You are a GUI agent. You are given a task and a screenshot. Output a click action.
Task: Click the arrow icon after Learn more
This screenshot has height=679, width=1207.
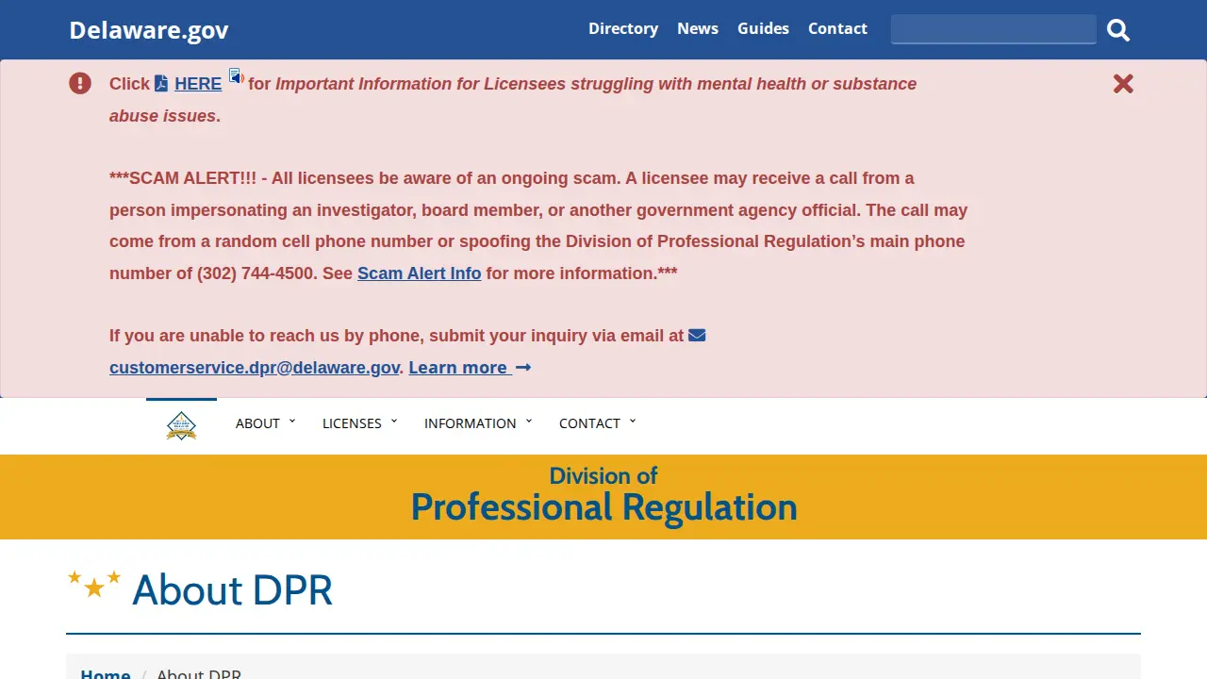tap(523, 367)
